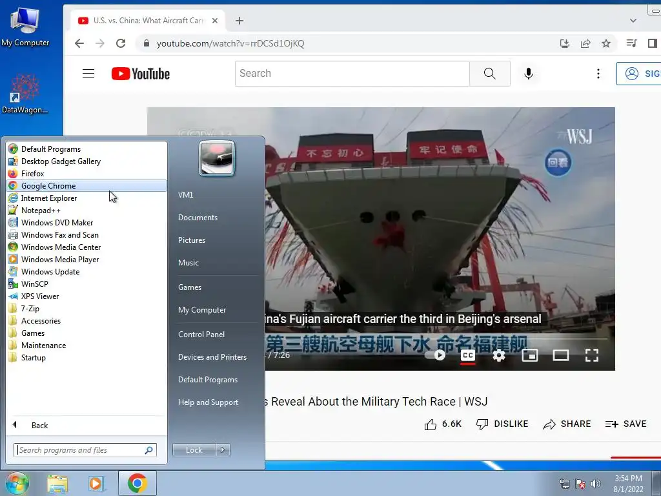
Task: Open a new Chrome tab
Action: [x=239, y=21]
